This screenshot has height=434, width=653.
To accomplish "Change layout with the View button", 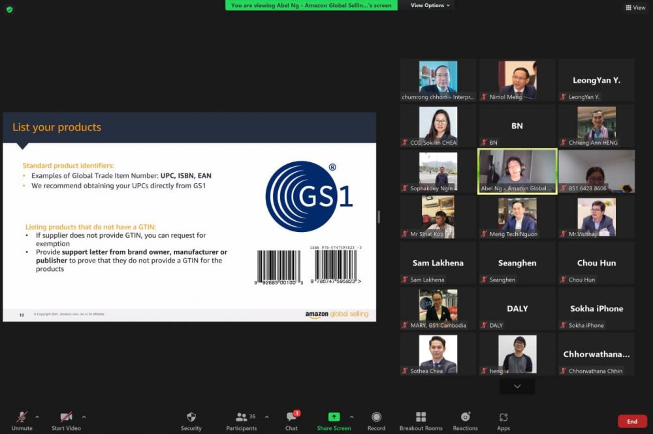I will click(635, 8).
